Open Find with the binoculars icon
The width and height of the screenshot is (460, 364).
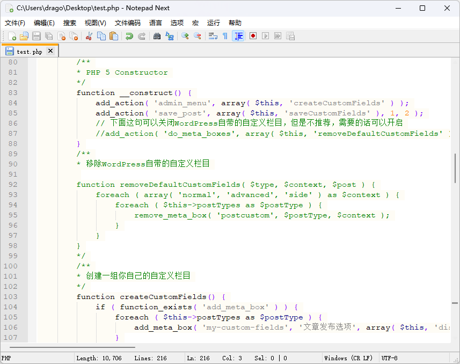point(157,36)
